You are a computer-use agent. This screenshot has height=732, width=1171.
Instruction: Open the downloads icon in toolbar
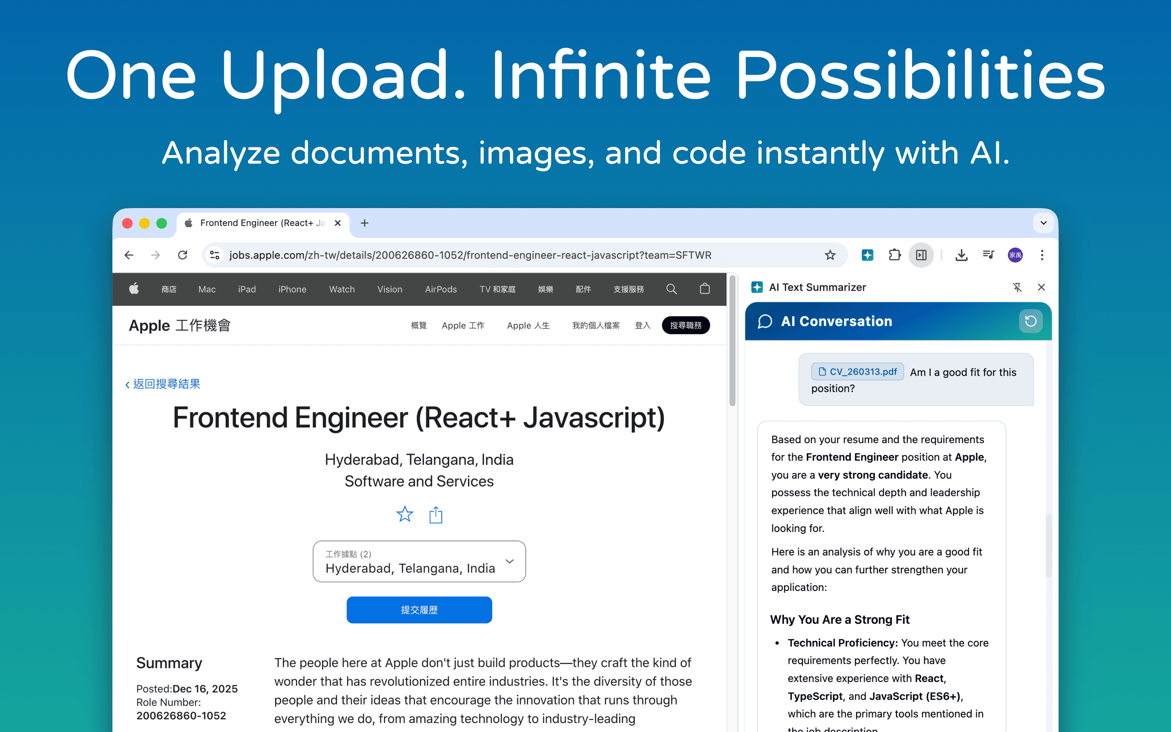[961, 255]
